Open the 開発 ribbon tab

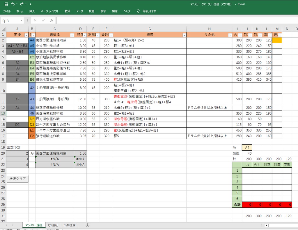tap(115, 11)
